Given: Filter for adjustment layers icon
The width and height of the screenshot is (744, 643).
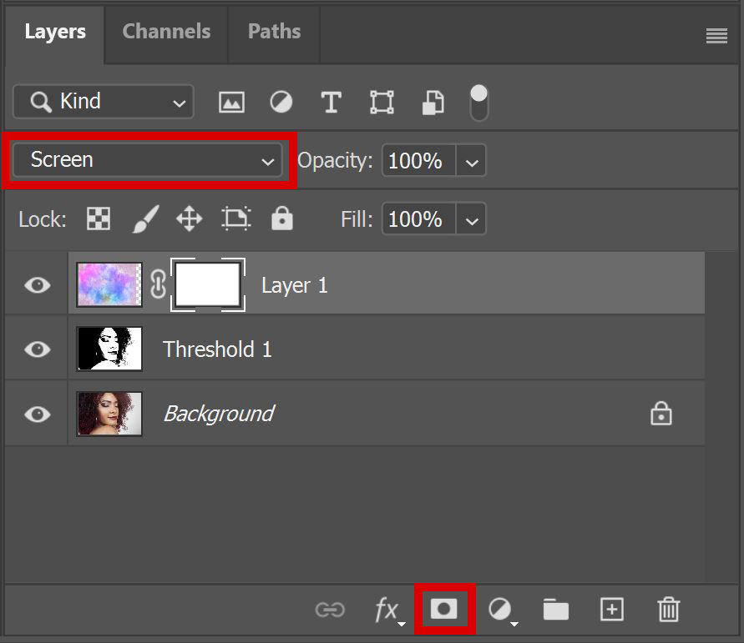Looking at the screenshot, I should (281, 102).
